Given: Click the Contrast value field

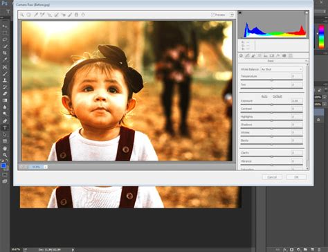Looking at the screenshot, I should (297, 109).
